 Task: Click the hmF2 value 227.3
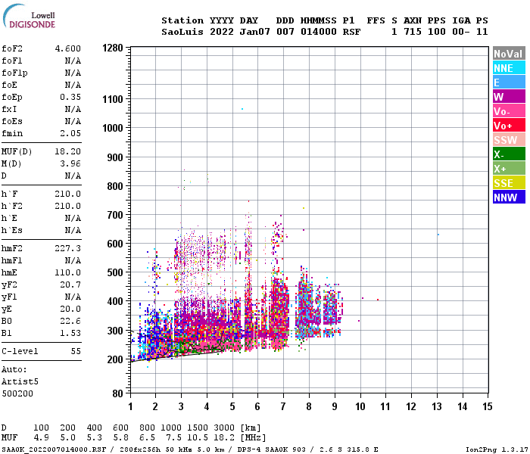[68, 248]
